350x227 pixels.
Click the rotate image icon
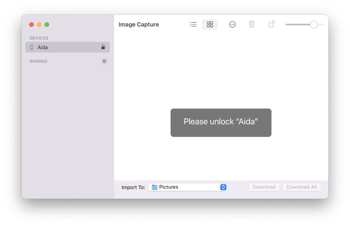271,25
